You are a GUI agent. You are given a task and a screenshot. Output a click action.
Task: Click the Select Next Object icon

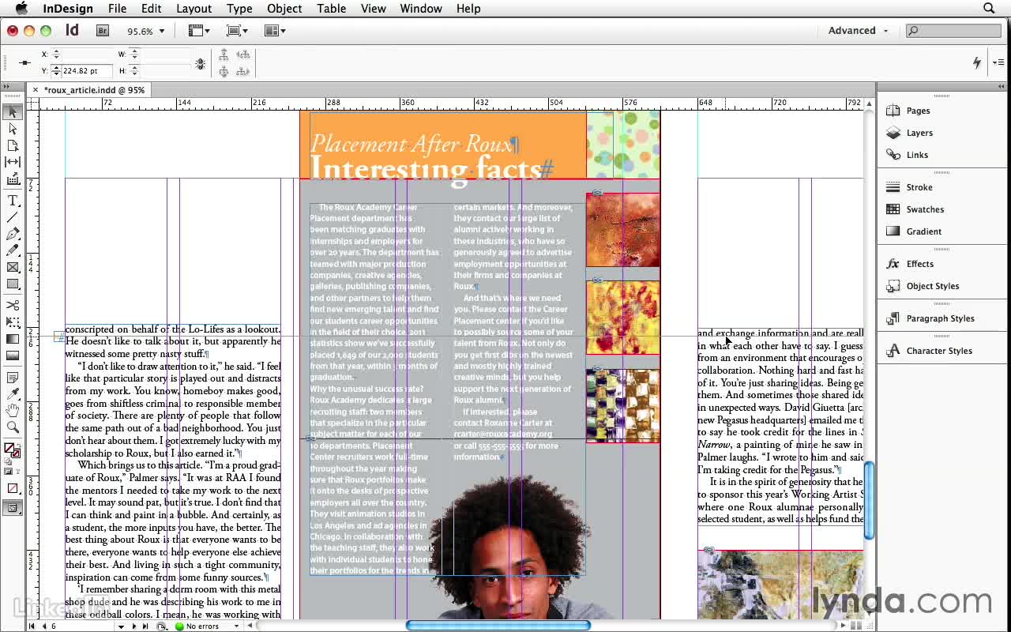tap(243, 71)
